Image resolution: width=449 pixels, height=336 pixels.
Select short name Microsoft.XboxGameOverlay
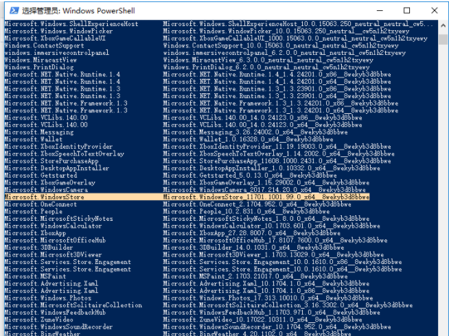pos(50,182)
